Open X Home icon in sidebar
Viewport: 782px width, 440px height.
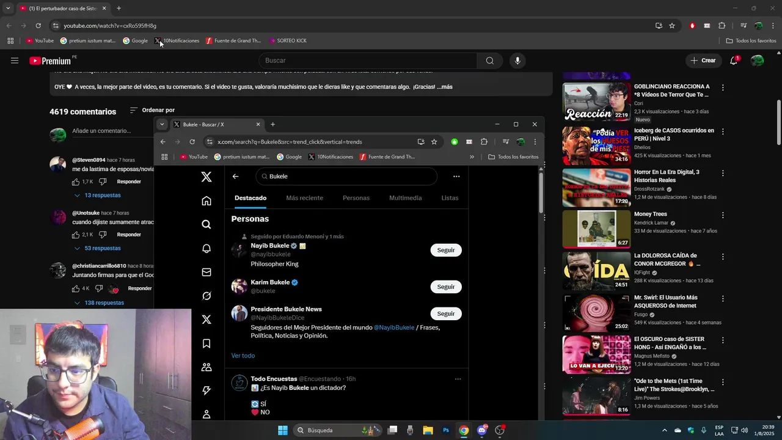point(206,200)
